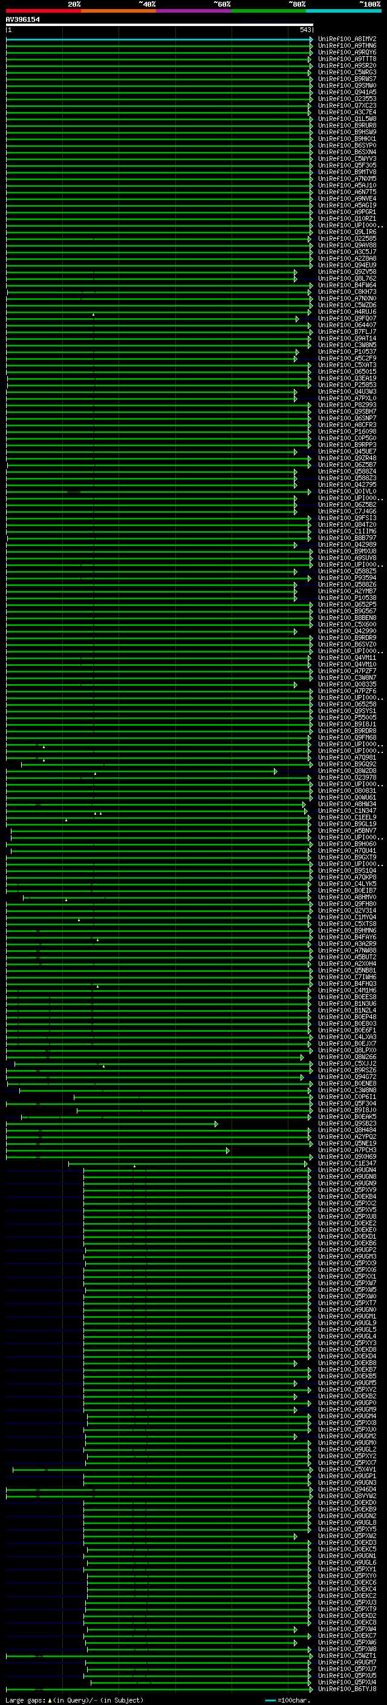Select the UniRef100_C3W8N8 label
387x1705 pixels.
(346, 1090)
